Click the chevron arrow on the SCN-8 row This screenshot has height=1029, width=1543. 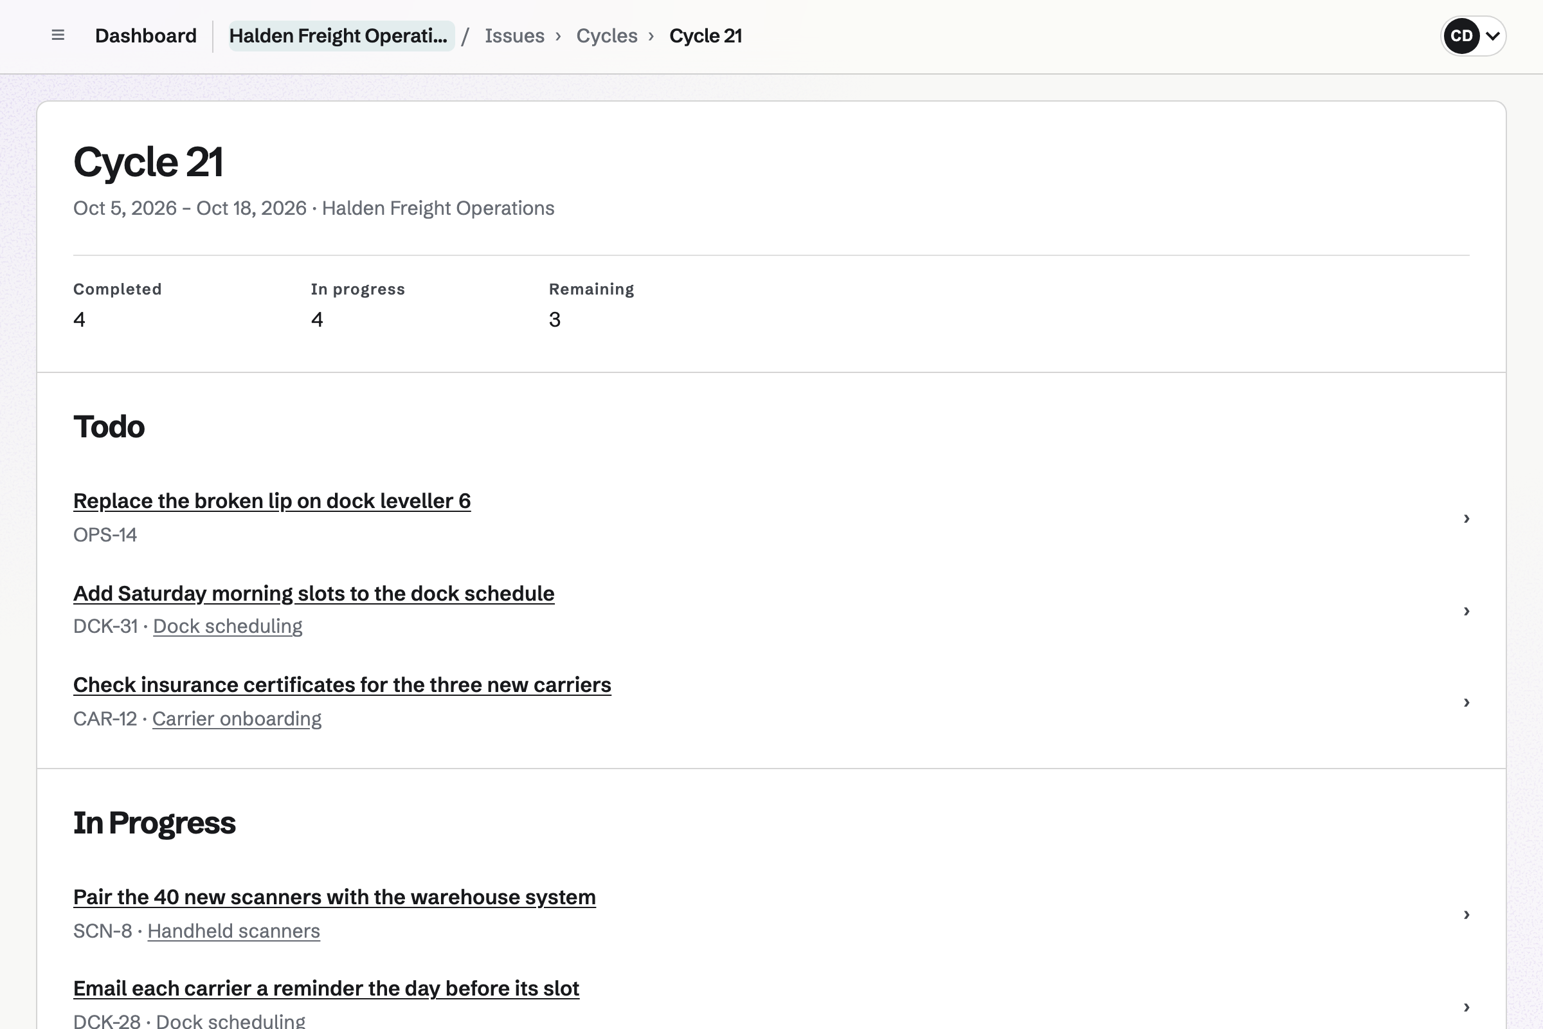coord(1466,914)
